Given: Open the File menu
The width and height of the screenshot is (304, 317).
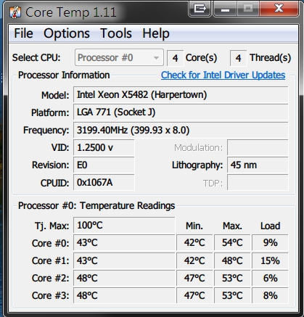Looking at the screenshot, I should click(x=23, y=33).
